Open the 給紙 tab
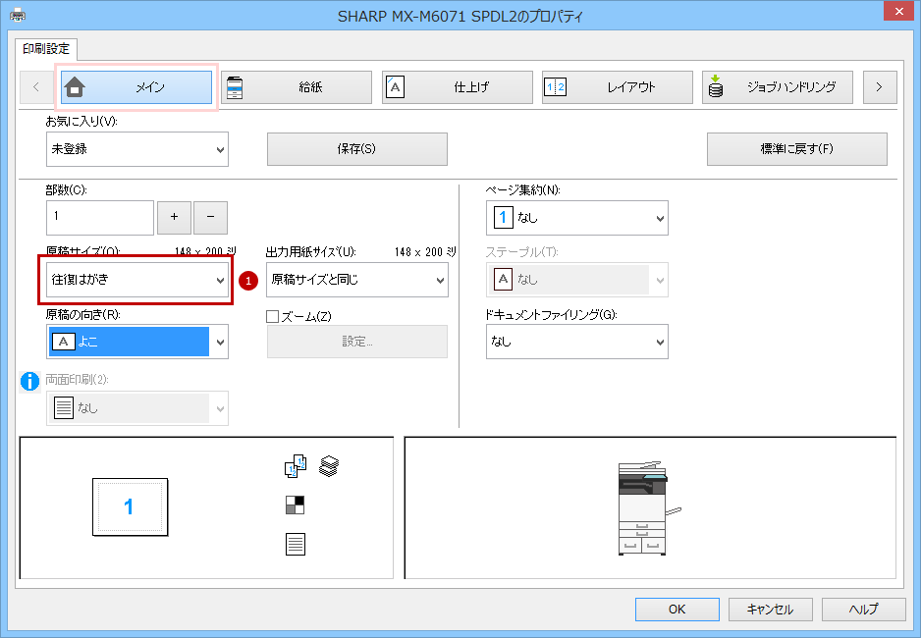Image resolution: width=921 pixels, height=638 pixels. [297, 87]
